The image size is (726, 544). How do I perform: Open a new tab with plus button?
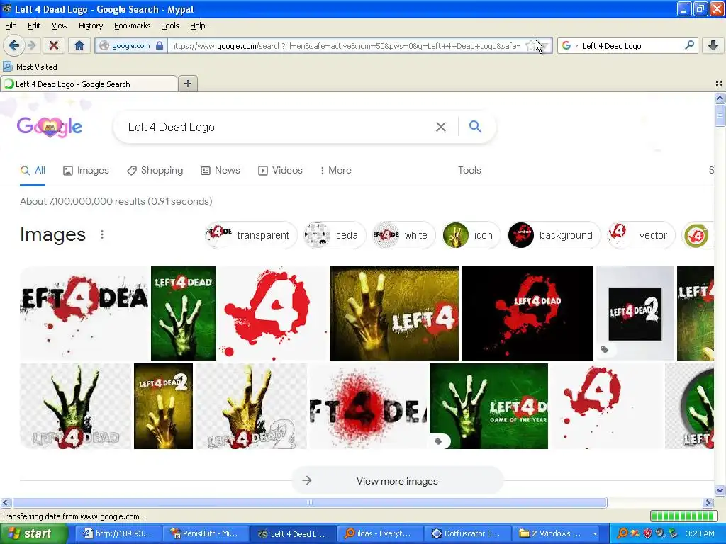[x=187, y=84]
